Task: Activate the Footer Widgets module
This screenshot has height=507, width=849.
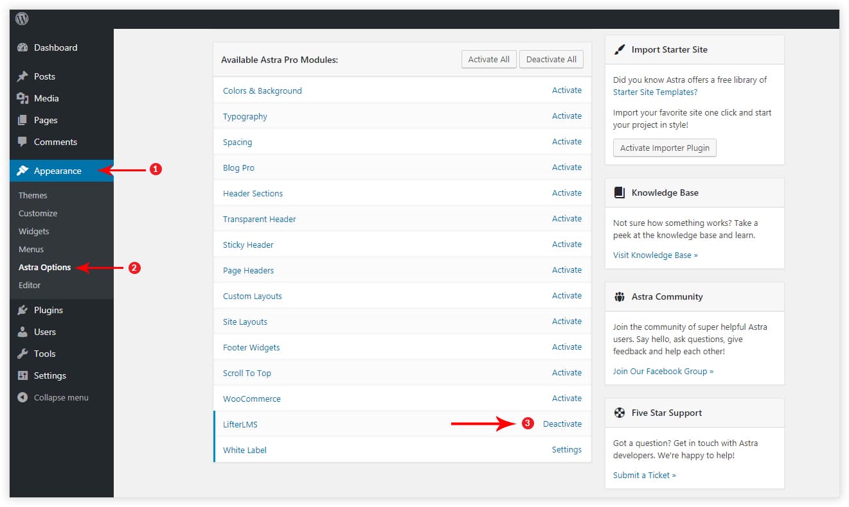Action: 567,347
